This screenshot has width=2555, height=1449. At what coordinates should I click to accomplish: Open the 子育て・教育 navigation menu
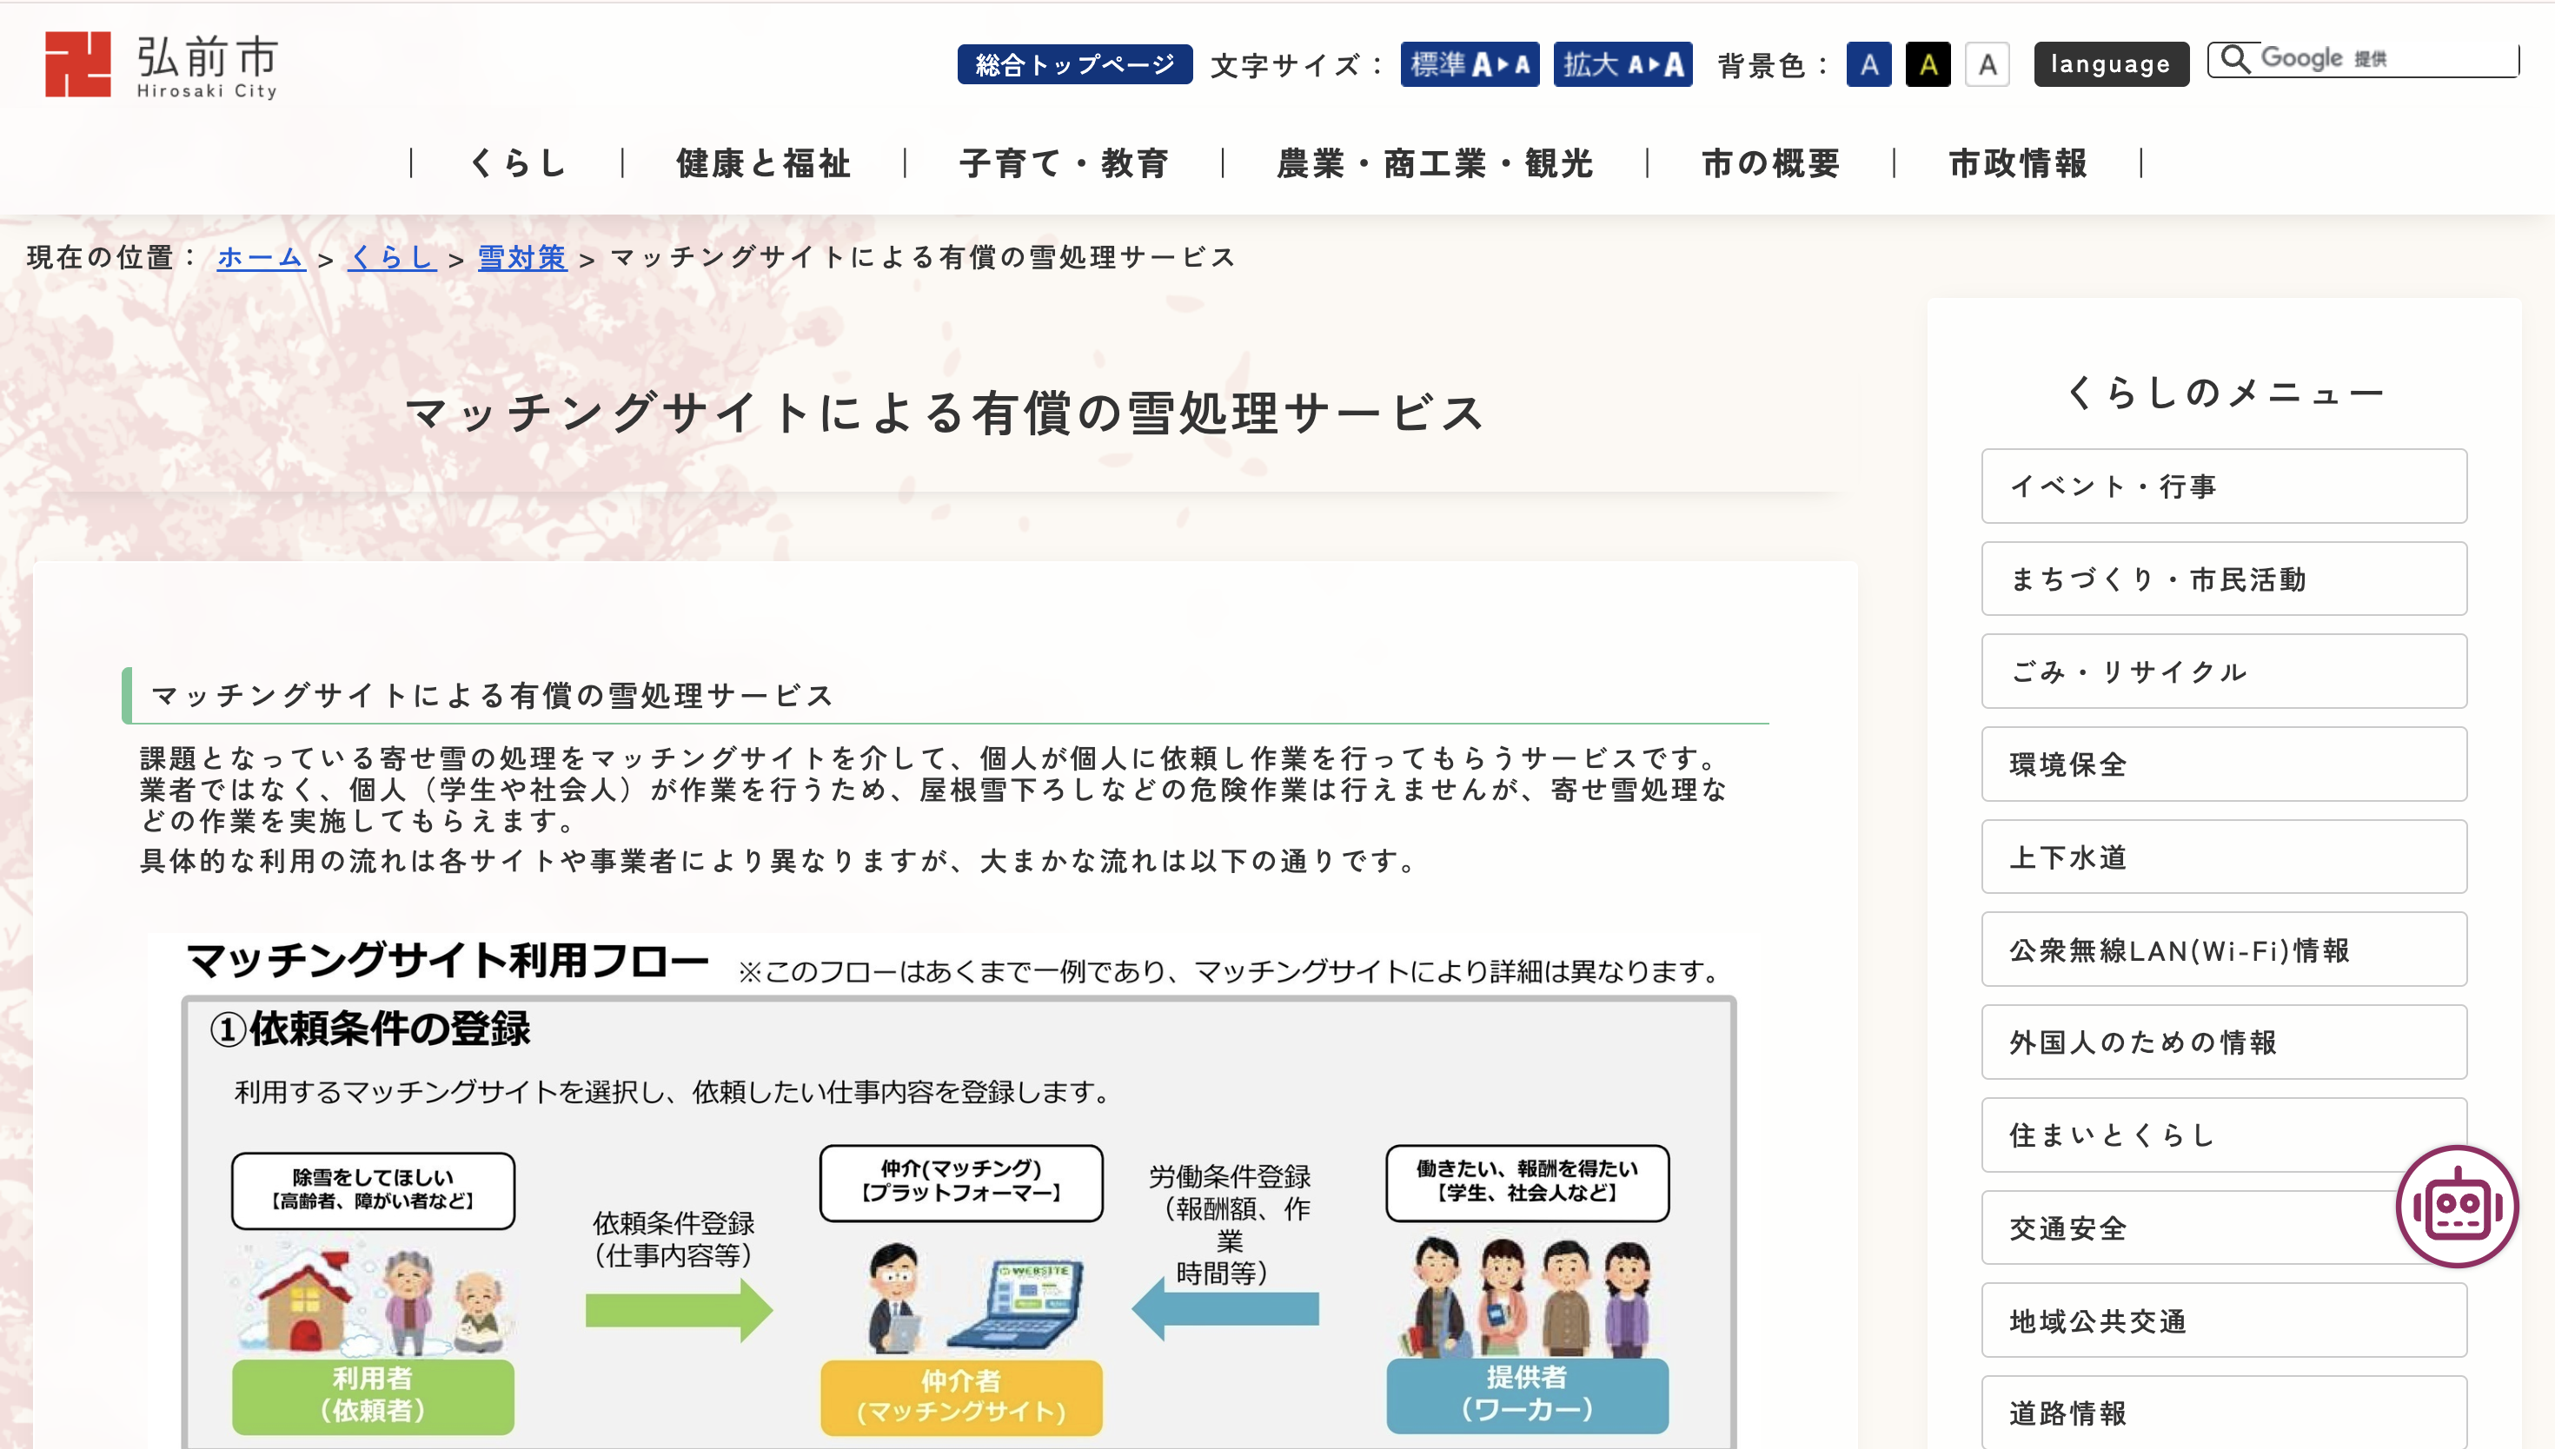click(1063, 162)
